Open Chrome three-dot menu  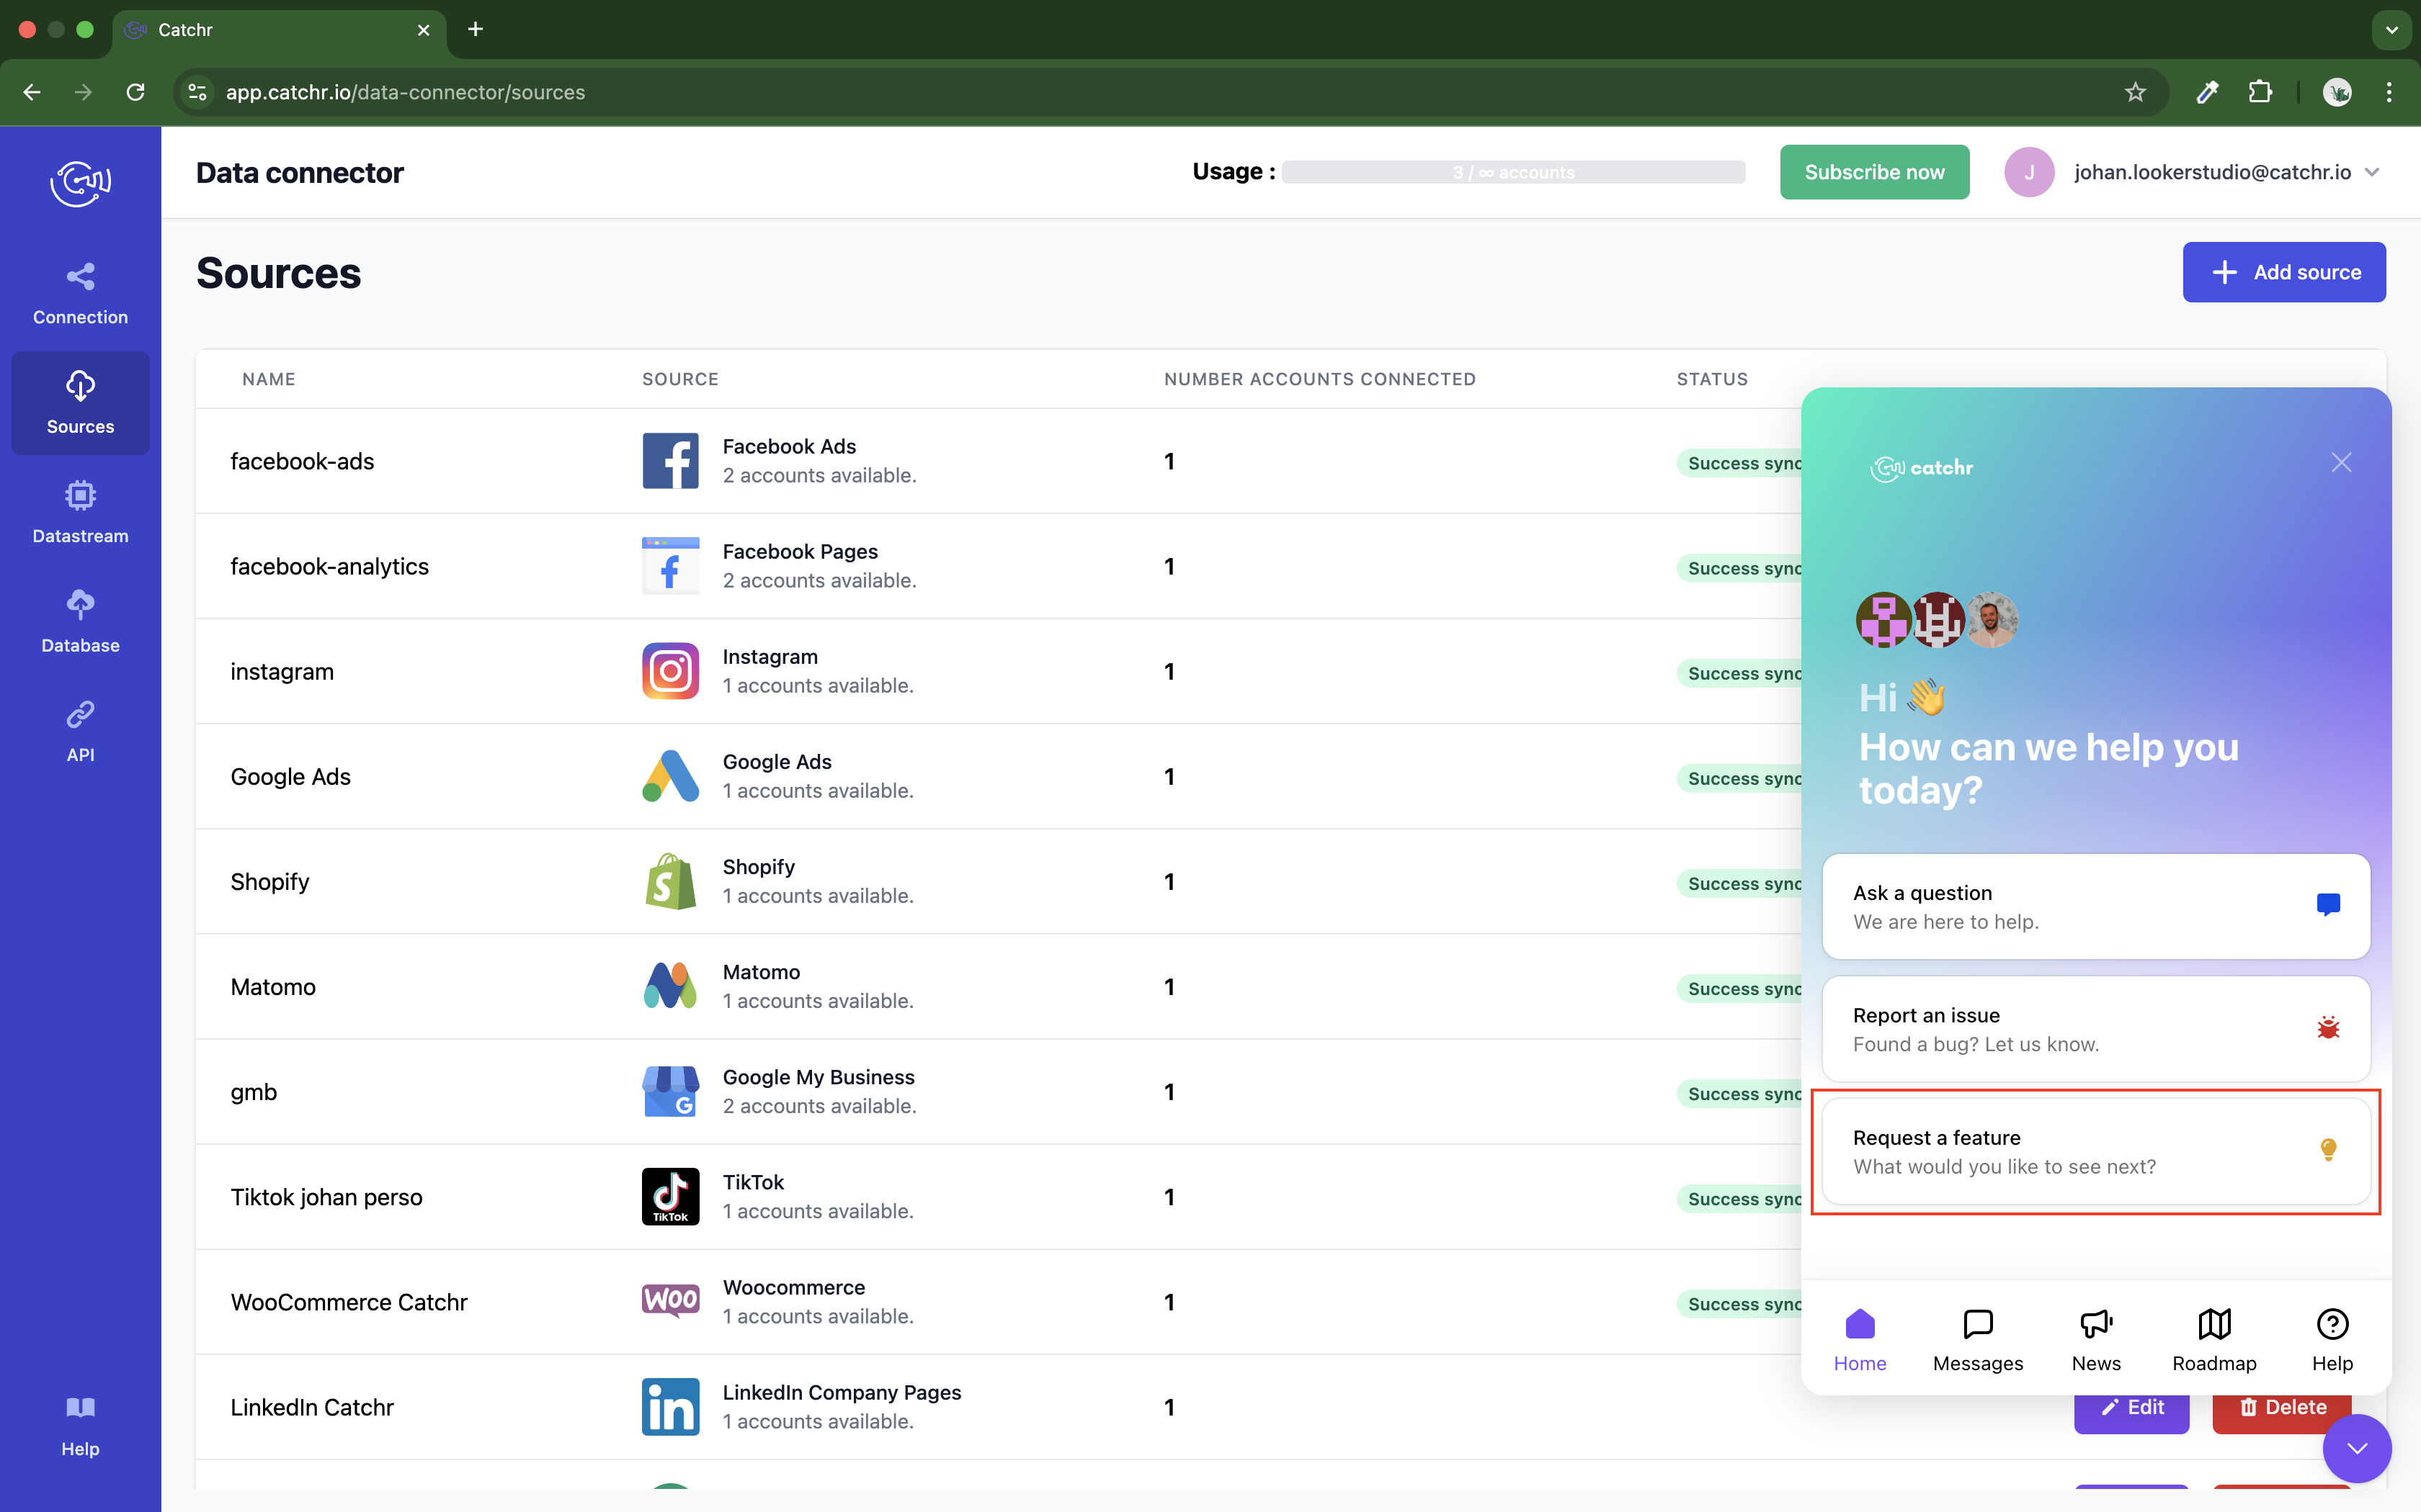[x=2389, y=92]
